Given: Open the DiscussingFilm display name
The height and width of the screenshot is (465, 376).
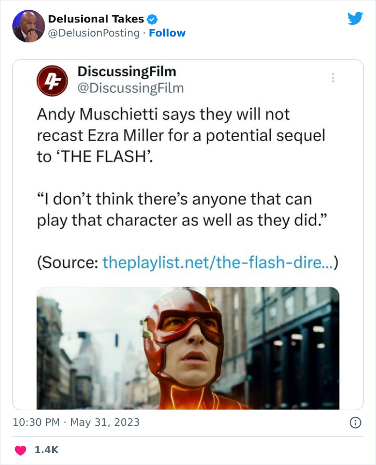Looking at the screenshot, I should [127, 71].
